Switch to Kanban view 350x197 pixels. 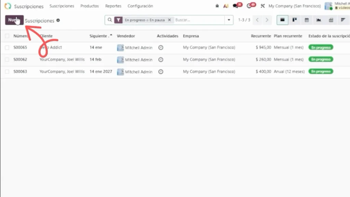coord(294,20)
